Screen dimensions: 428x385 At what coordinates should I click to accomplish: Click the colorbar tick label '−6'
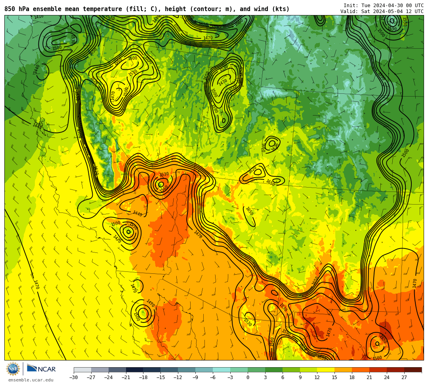click(x=213, y=377)
